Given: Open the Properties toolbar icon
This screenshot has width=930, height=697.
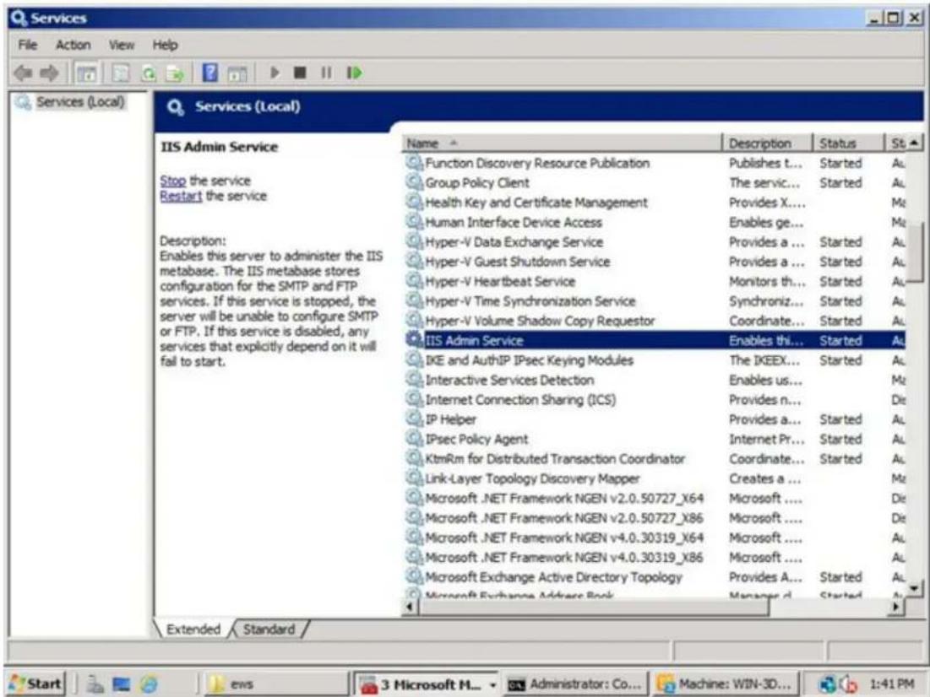Looking at the screenshot, I should coord(121,73).
